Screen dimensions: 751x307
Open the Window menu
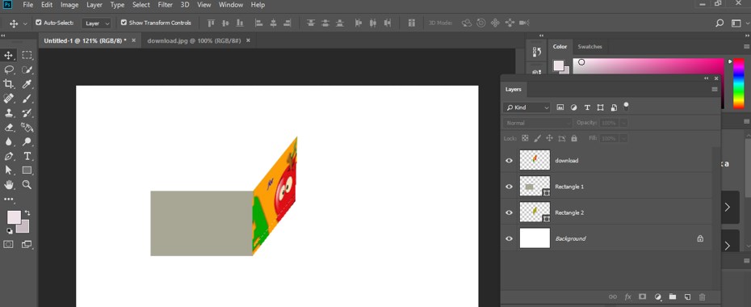[231, 5]
